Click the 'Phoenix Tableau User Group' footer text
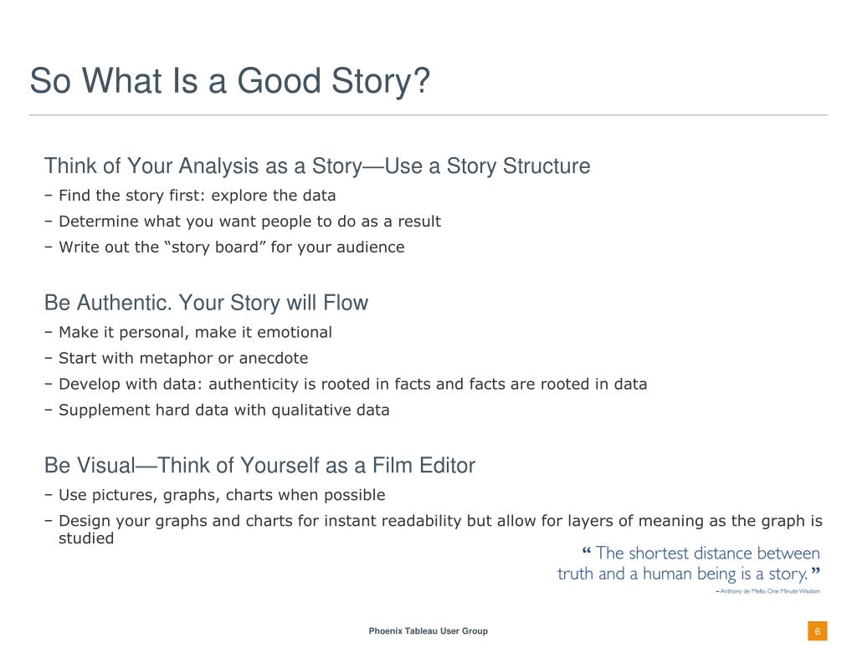Screen dimensions: 857x648 point(428,631)
